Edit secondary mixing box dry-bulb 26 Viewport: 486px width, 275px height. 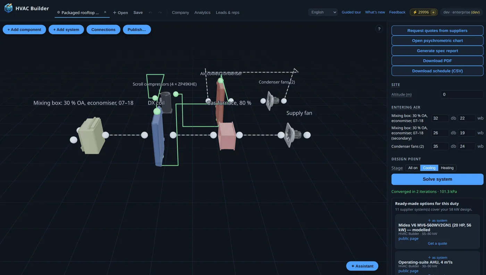(x=440, y=133)
